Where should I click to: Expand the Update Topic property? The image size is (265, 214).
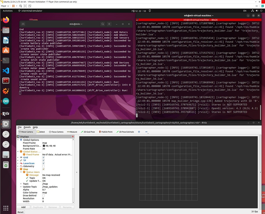21,187
